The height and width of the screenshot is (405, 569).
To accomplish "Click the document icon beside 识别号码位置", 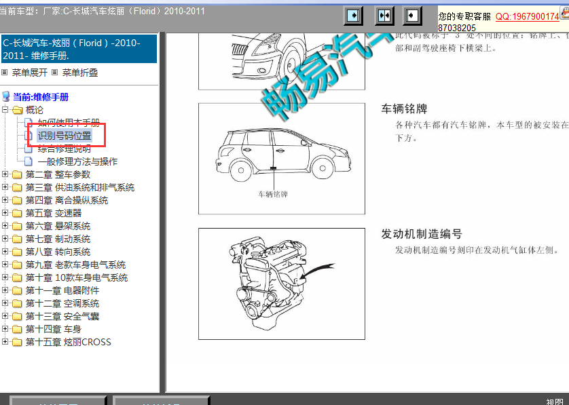I will (29, 136).
